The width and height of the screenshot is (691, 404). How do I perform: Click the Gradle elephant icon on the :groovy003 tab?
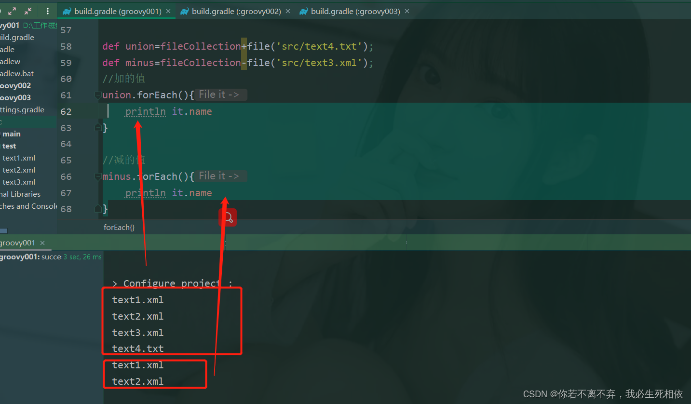click(304, 11)
